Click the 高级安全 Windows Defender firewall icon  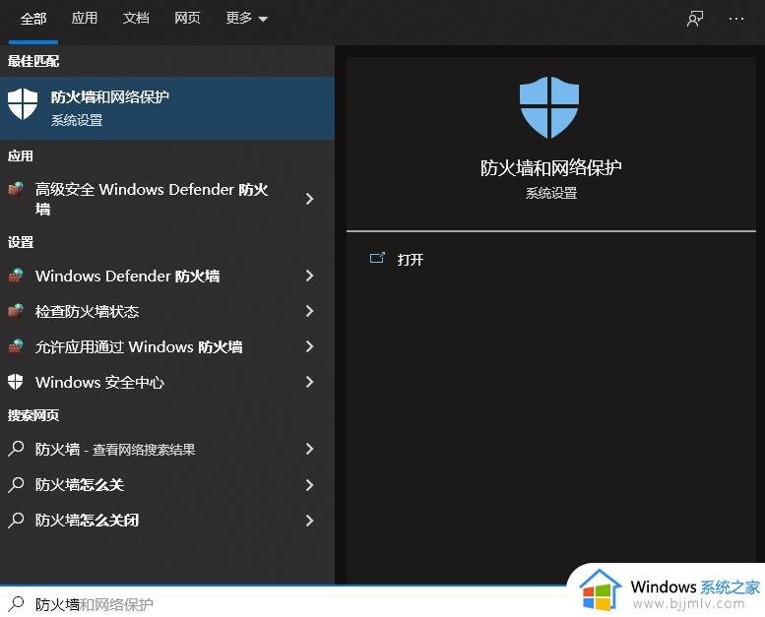16,189
